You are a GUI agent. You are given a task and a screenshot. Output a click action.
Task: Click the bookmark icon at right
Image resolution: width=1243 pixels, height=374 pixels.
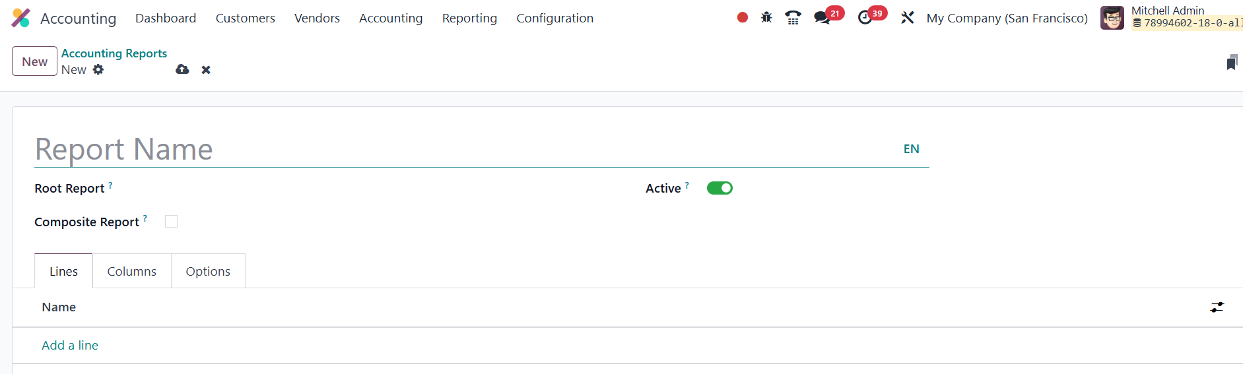coord(1232,62)
